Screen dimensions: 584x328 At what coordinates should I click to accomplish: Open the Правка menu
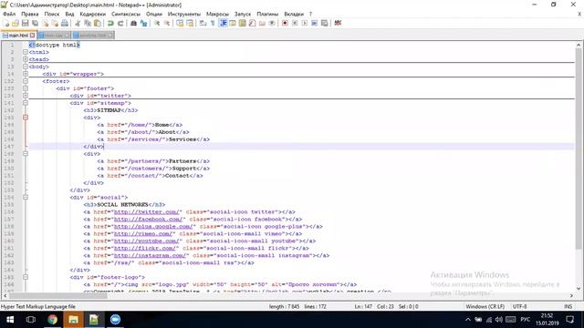(30, 14)
